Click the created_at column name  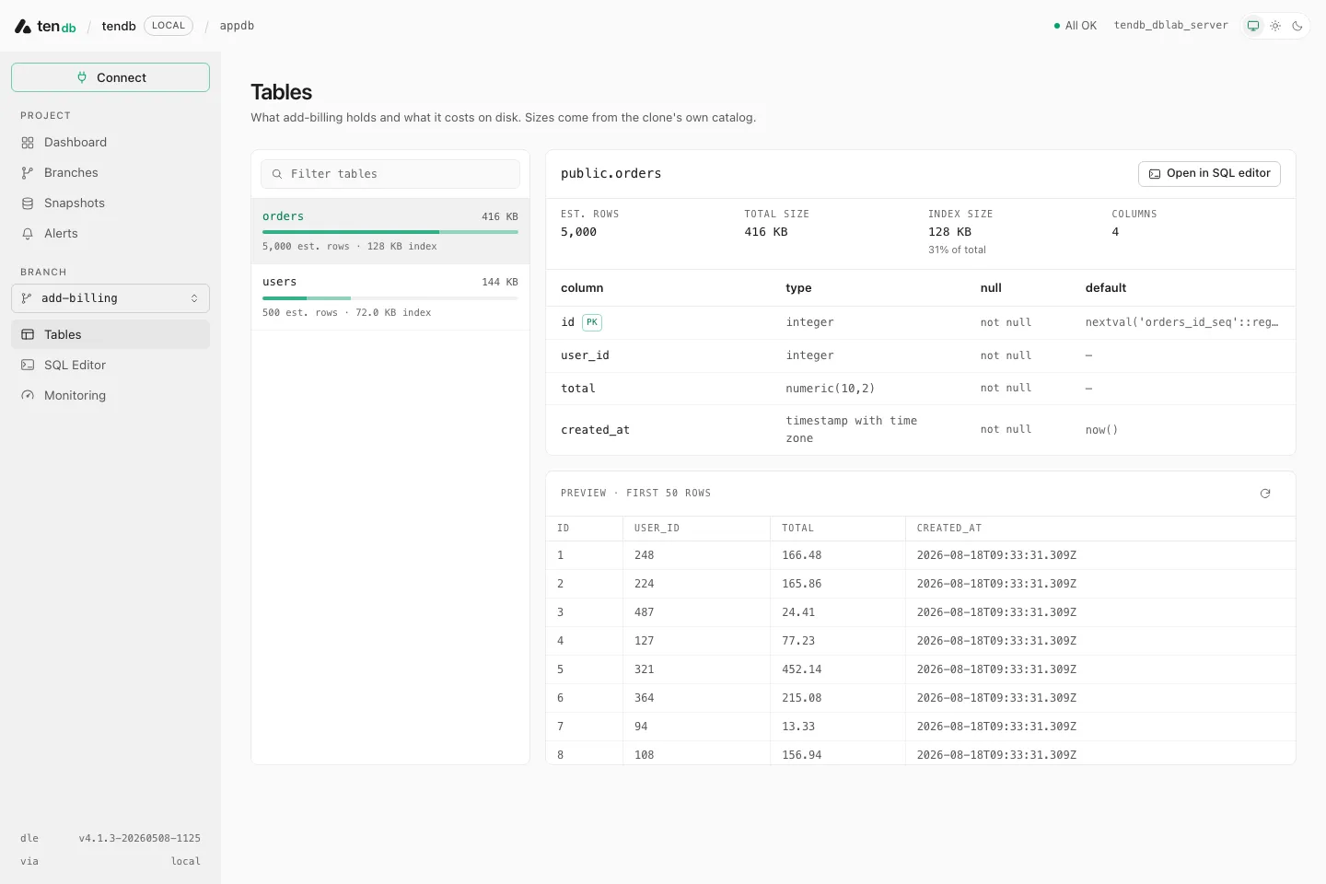(595, 430)
